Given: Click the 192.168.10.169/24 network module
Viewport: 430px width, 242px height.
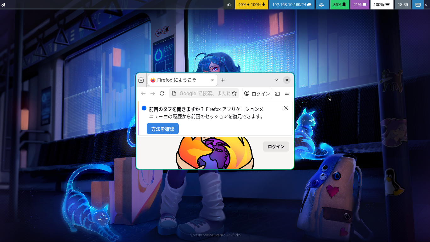Looking at the screenshot, I should pos(291,5).
